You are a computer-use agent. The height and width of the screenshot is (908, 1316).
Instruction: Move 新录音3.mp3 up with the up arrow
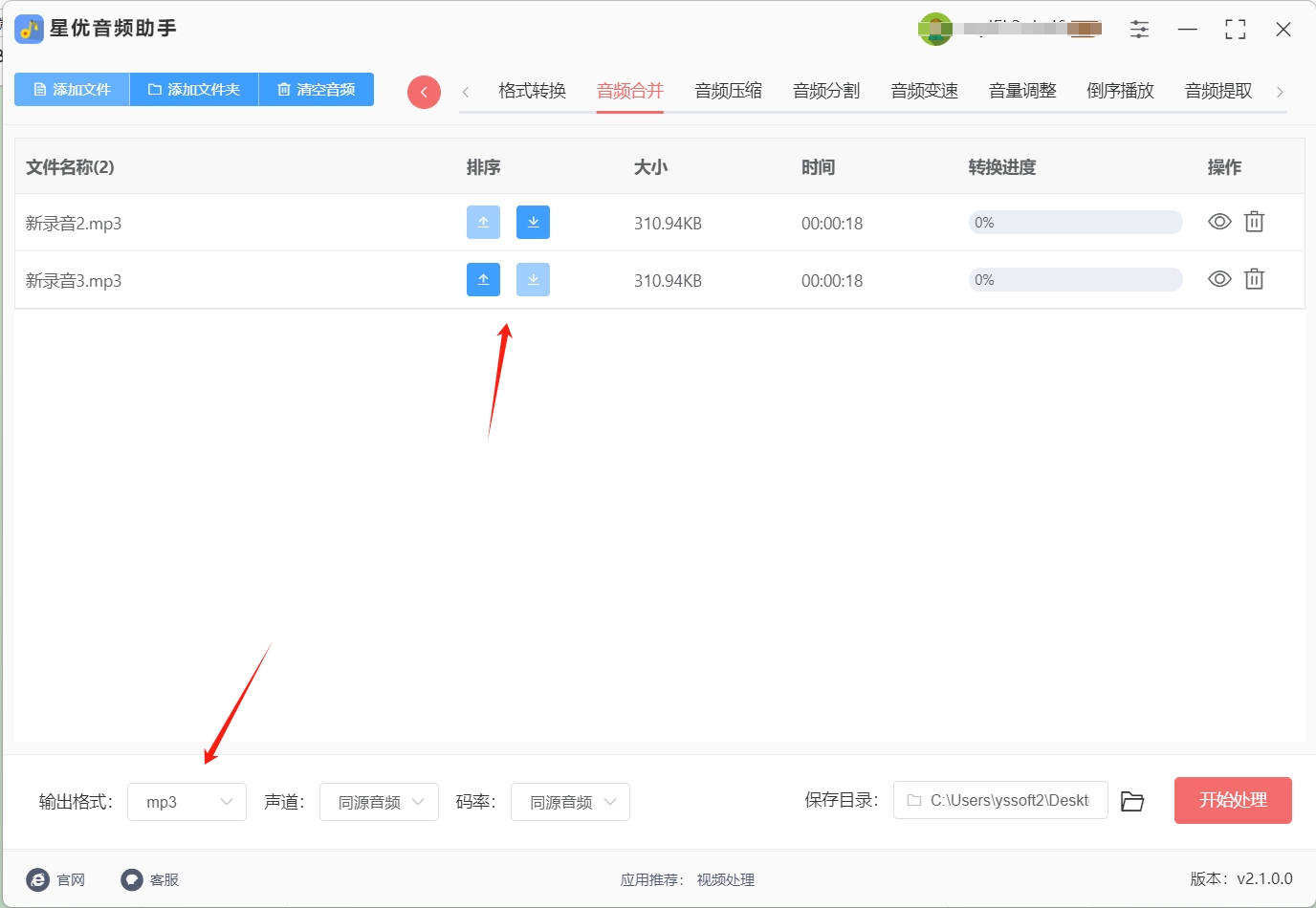click(x=483, y=280)
